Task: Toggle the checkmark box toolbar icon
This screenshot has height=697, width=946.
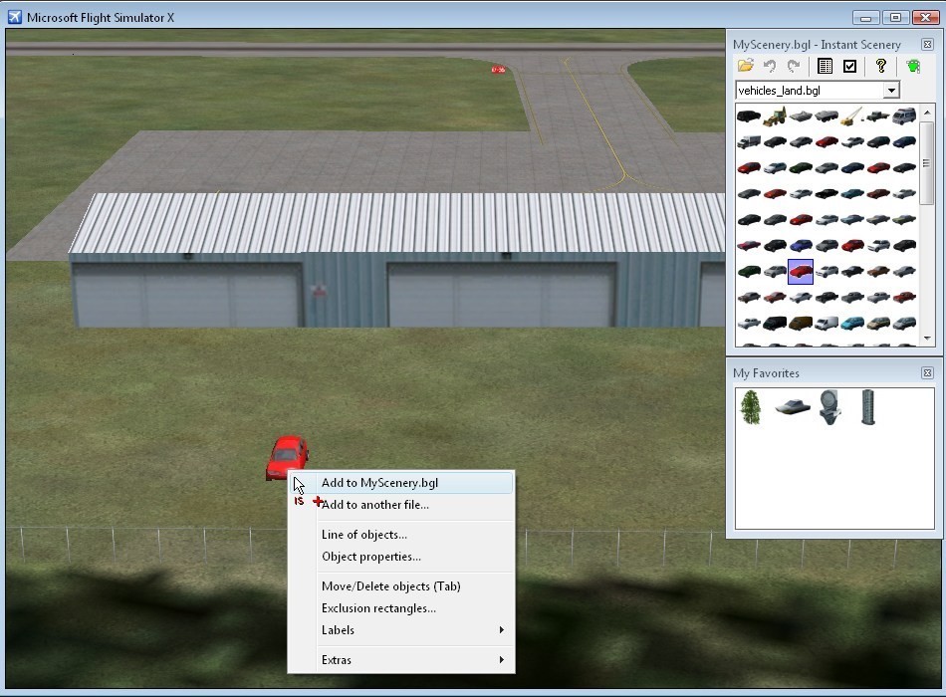Action: (849, 67)
